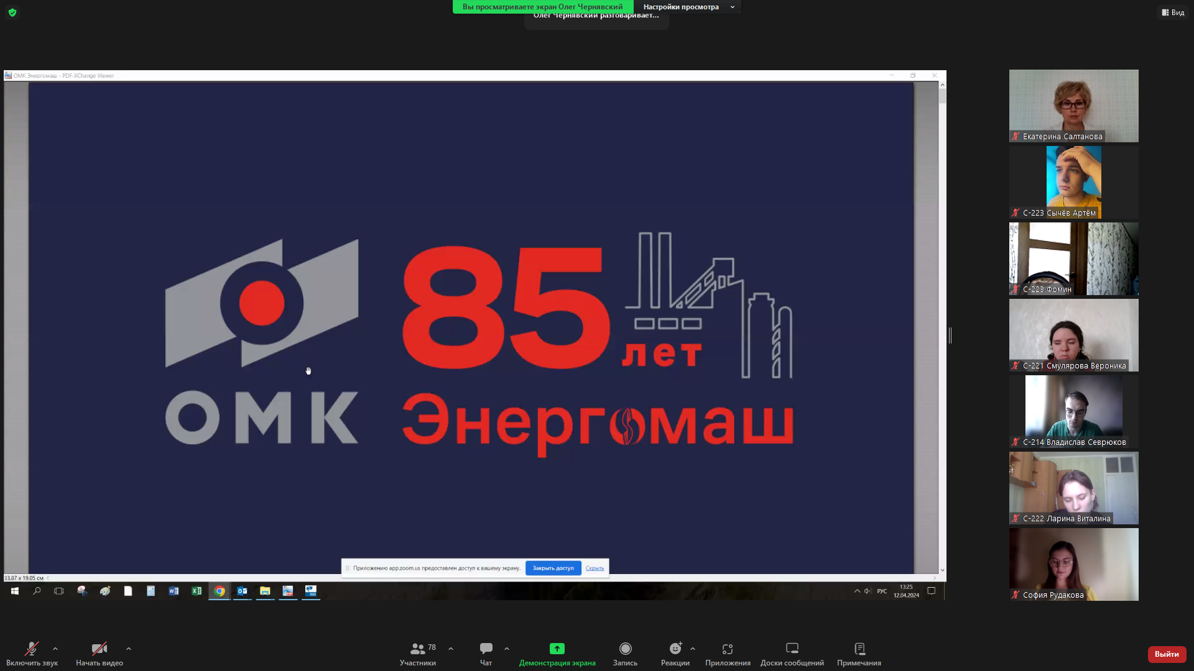
Task: Show hidden tray icons chevron
Action: (x=857, y=591)
